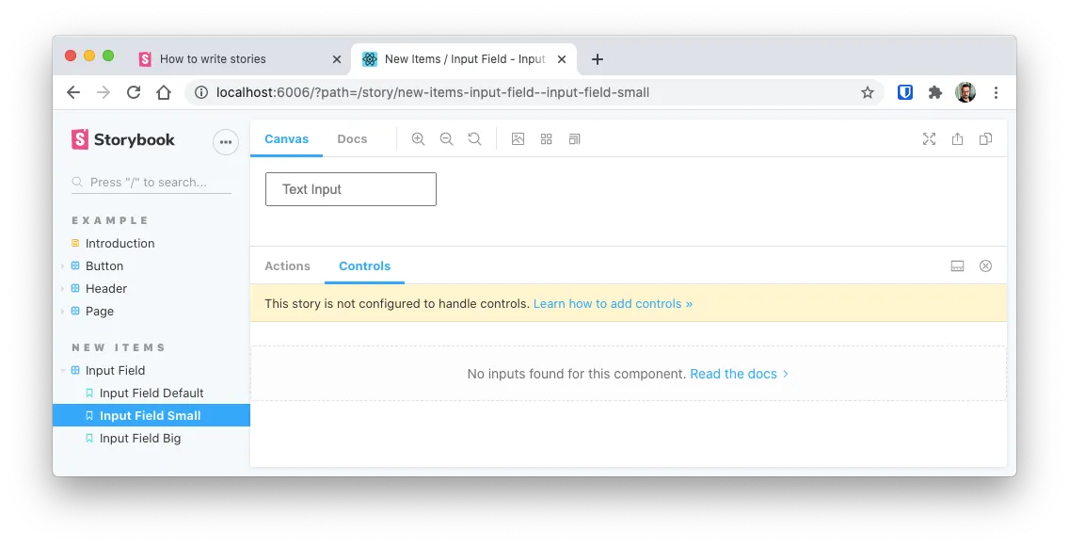
Task: Close the 'How to write stories' tab
Action: (336, 59)
